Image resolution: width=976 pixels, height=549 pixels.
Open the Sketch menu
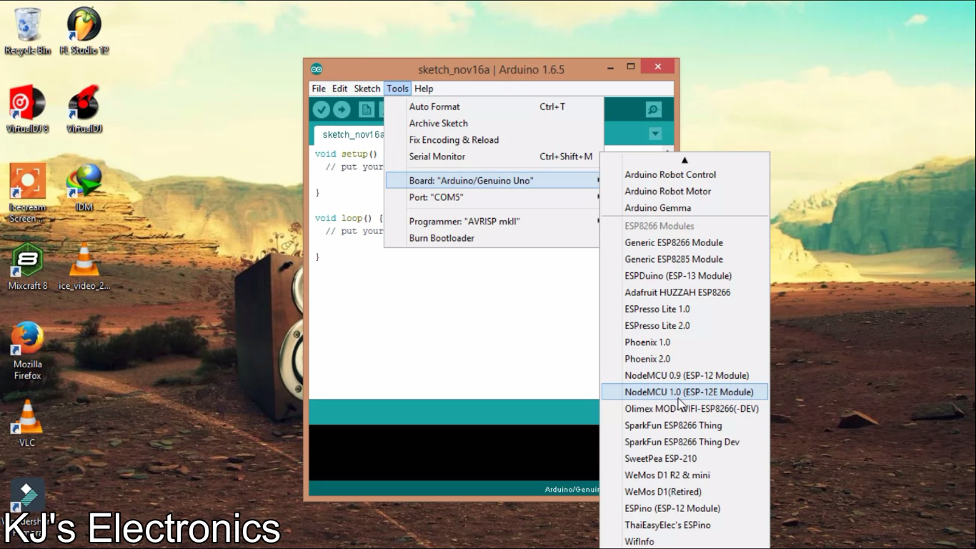point(367,89)
